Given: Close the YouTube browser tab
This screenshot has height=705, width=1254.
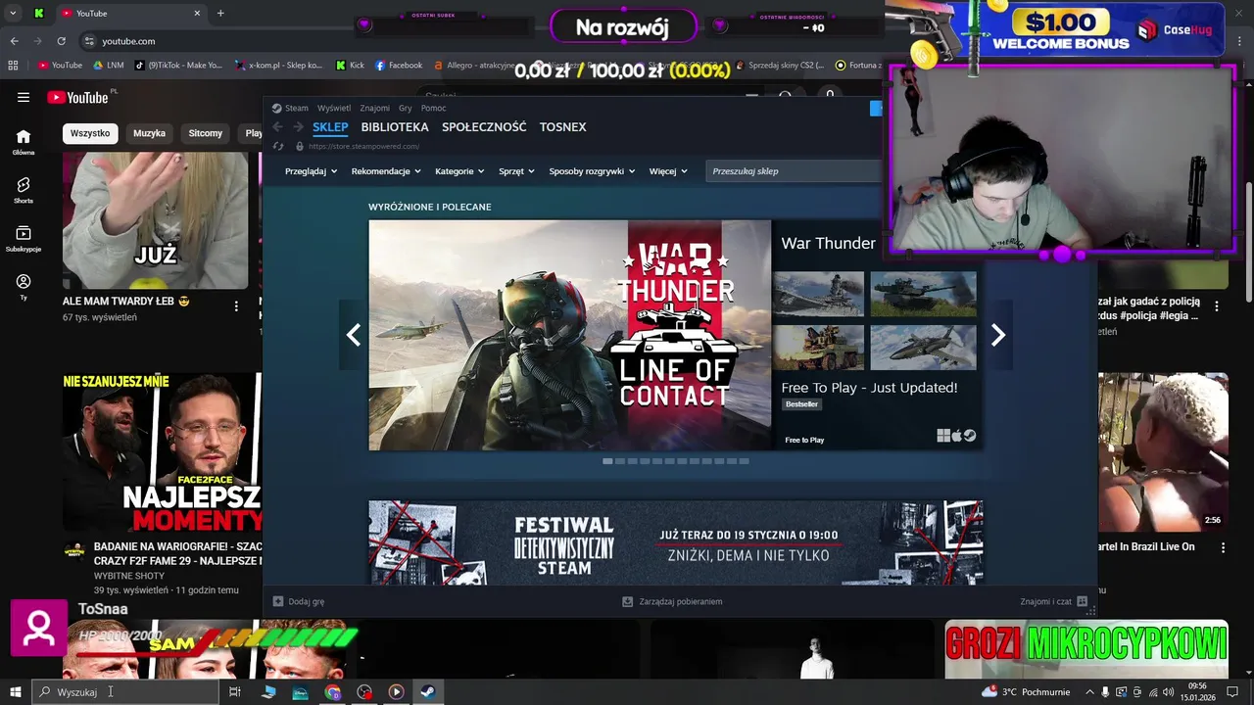Looking at the screenshot, I should [197, 13].
